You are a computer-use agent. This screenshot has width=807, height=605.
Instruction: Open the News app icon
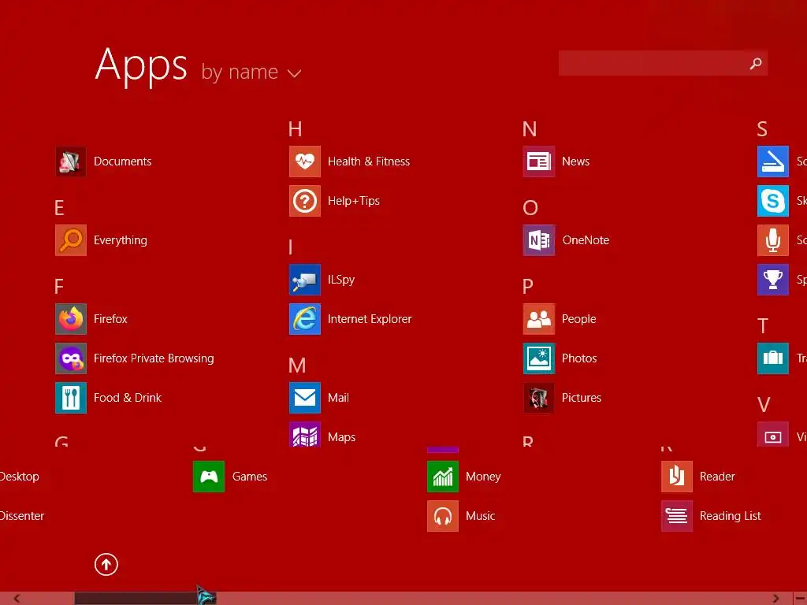[539, 161]
